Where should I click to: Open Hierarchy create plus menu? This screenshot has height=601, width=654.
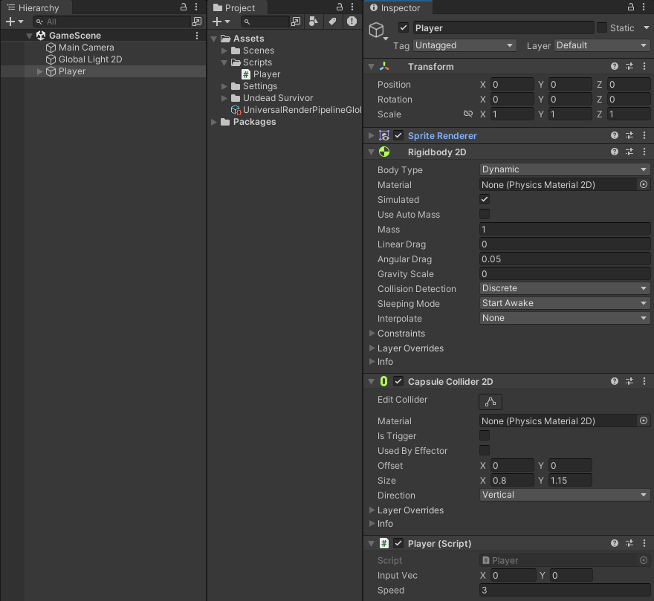14,22
